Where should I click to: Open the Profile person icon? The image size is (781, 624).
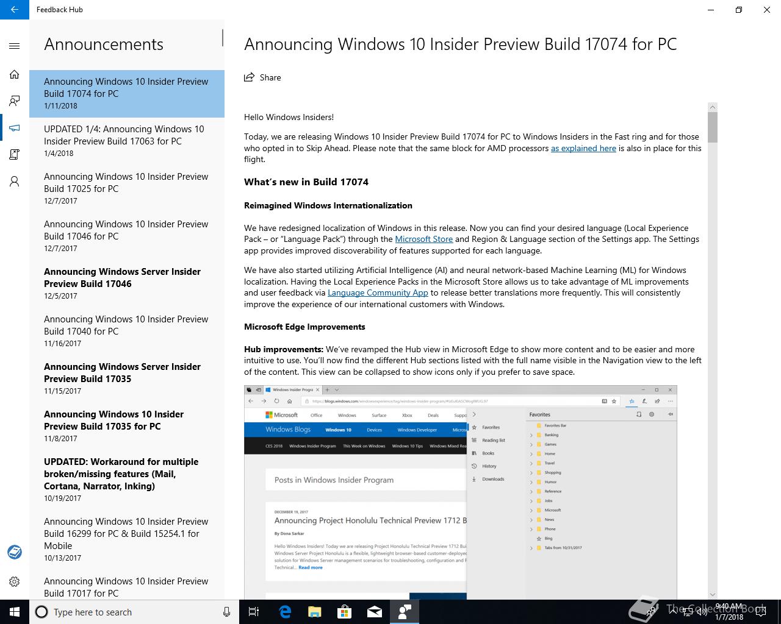[x=15, y=182]
